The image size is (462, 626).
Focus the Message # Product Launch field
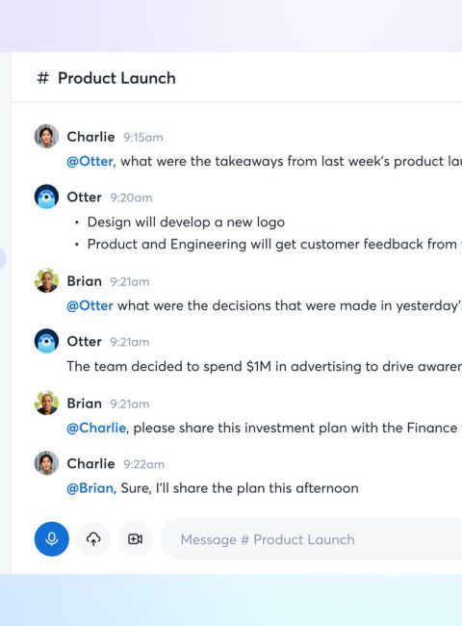tap(311, 539)
